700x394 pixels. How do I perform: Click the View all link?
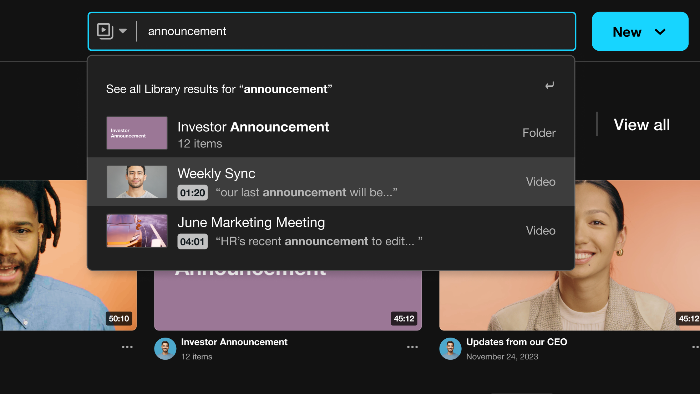[641, 125]
